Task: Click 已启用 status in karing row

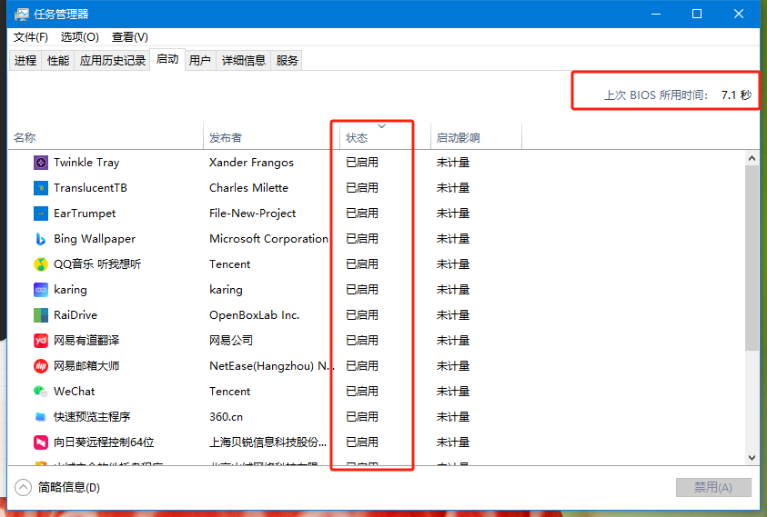Action: coord(362,289)
